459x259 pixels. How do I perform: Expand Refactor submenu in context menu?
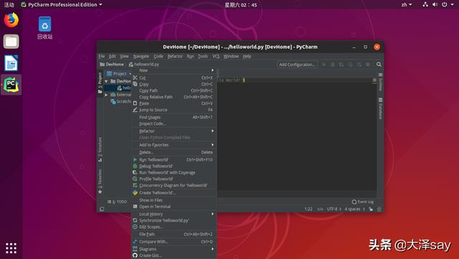click(x=174, y=131)
